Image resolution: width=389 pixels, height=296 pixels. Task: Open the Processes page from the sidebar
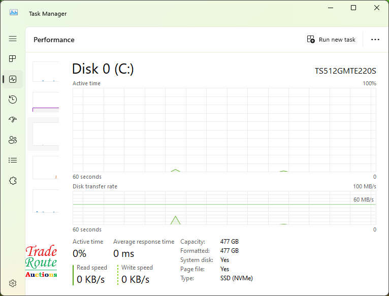tap(13, 59)
